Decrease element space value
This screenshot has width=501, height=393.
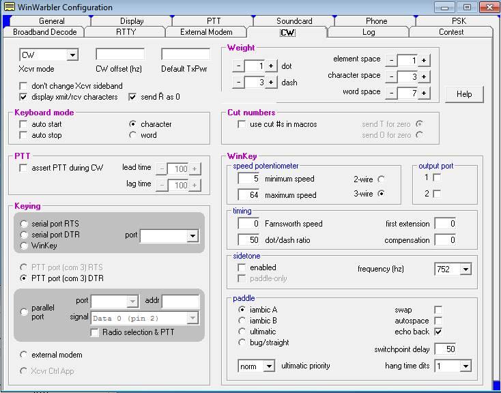click(391, 61)
